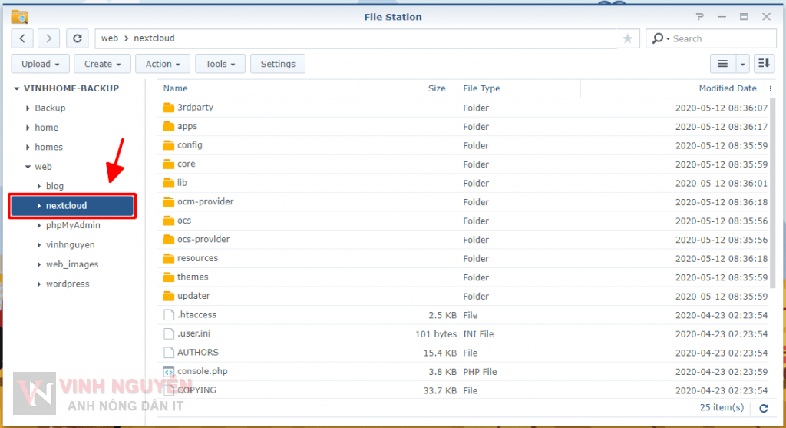Click the Settings button

coord(278,64)
